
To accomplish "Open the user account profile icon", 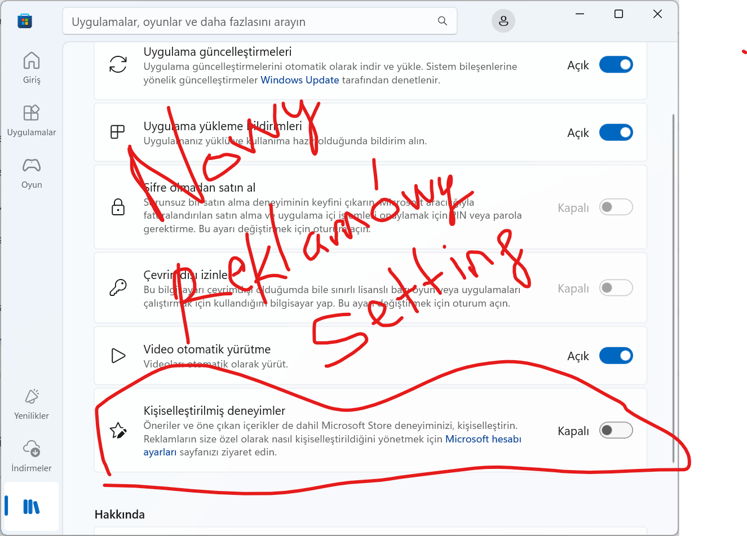I will click(x=503, y=21).
